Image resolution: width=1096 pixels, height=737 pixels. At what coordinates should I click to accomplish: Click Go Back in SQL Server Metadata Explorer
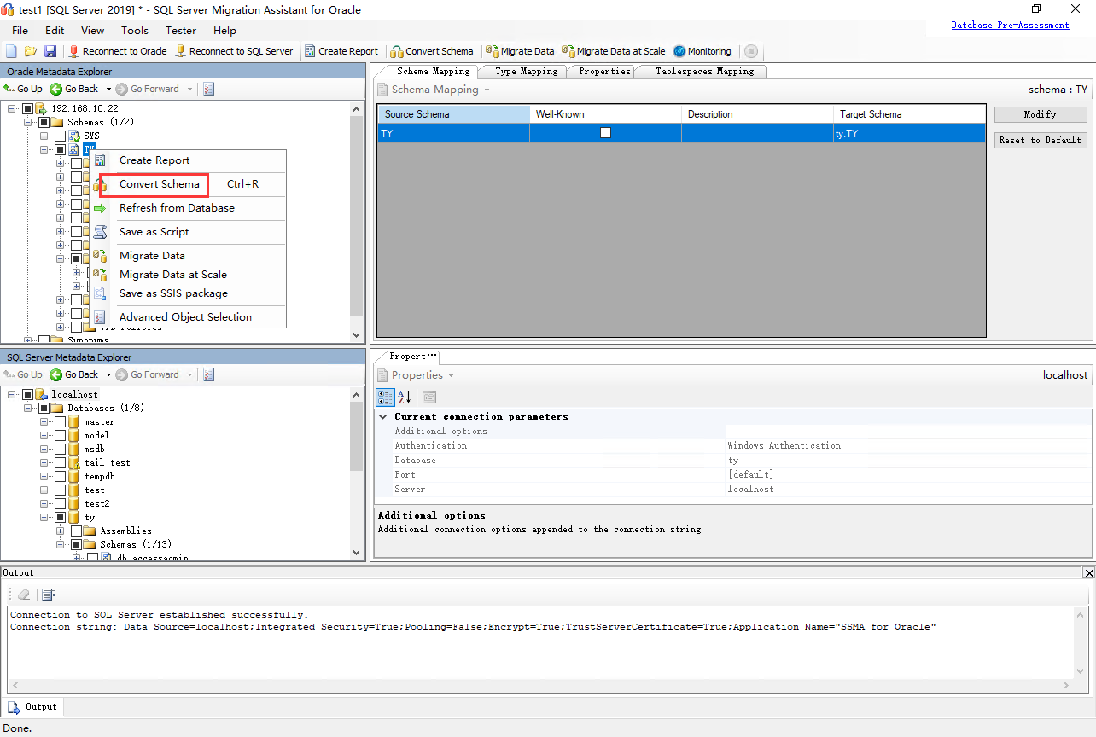(x=74, y=374)
